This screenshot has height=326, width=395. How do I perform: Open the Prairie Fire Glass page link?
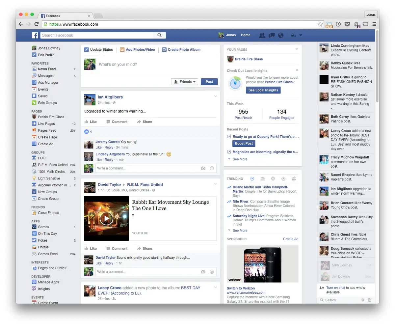coord(249,59)
